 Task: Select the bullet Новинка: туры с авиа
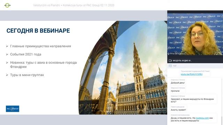[x=43, y=65]
